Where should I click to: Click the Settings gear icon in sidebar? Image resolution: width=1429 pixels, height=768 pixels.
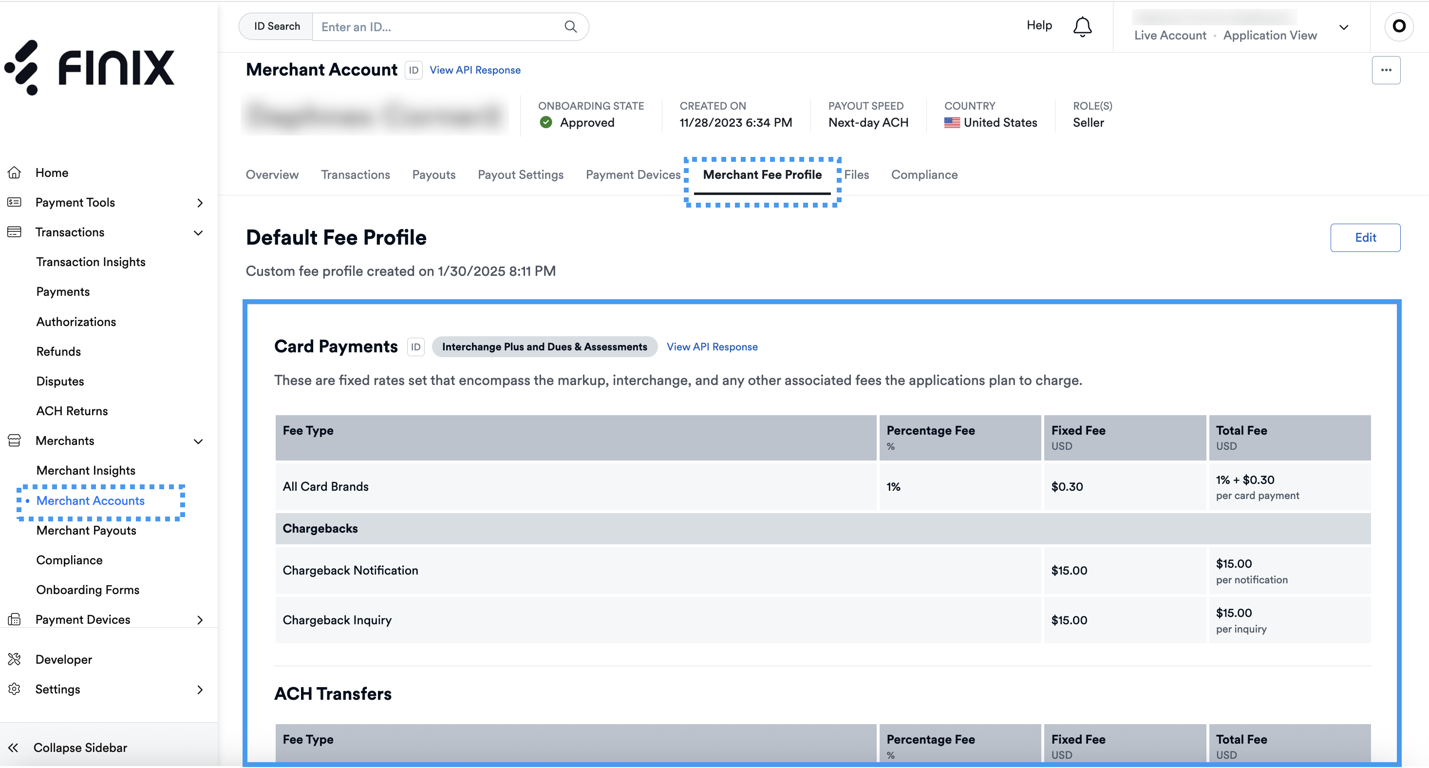coord(15,689)
